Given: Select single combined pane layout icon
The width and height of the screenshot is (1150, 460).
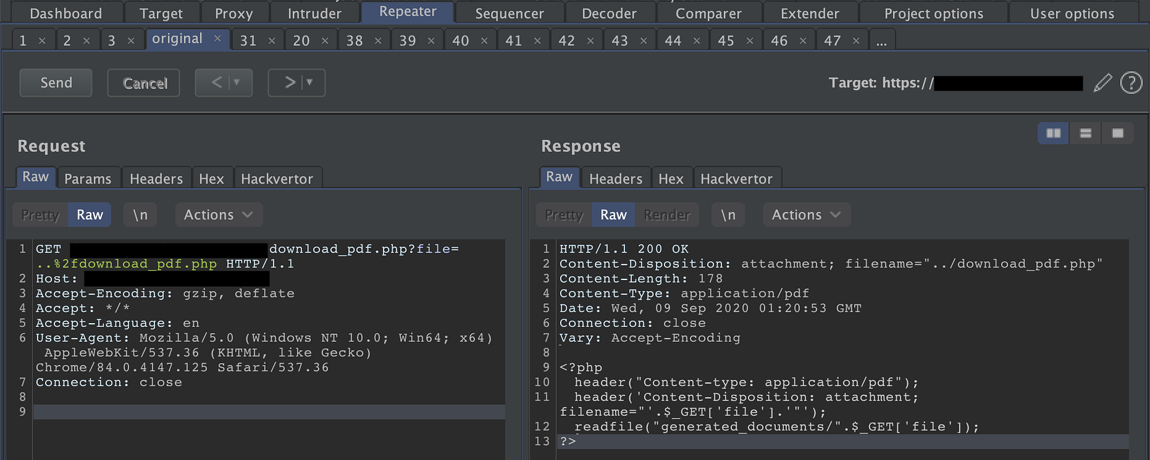Looking at the screenshot, I should (1117, 133).
